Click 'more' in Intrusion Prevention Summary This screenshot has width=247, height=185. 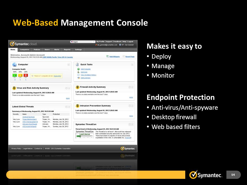click(131, 116)
